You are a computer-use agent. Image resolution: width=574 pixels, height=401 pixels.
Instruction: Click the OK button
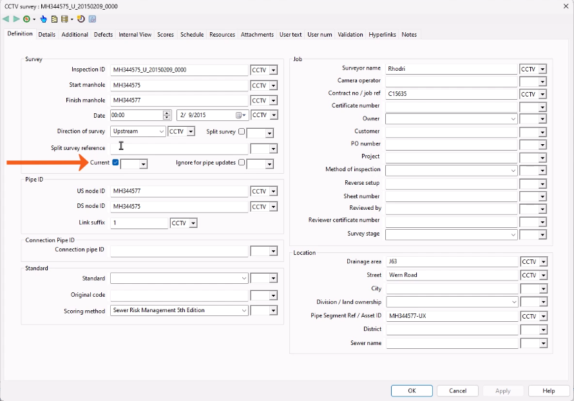[412, 391]
